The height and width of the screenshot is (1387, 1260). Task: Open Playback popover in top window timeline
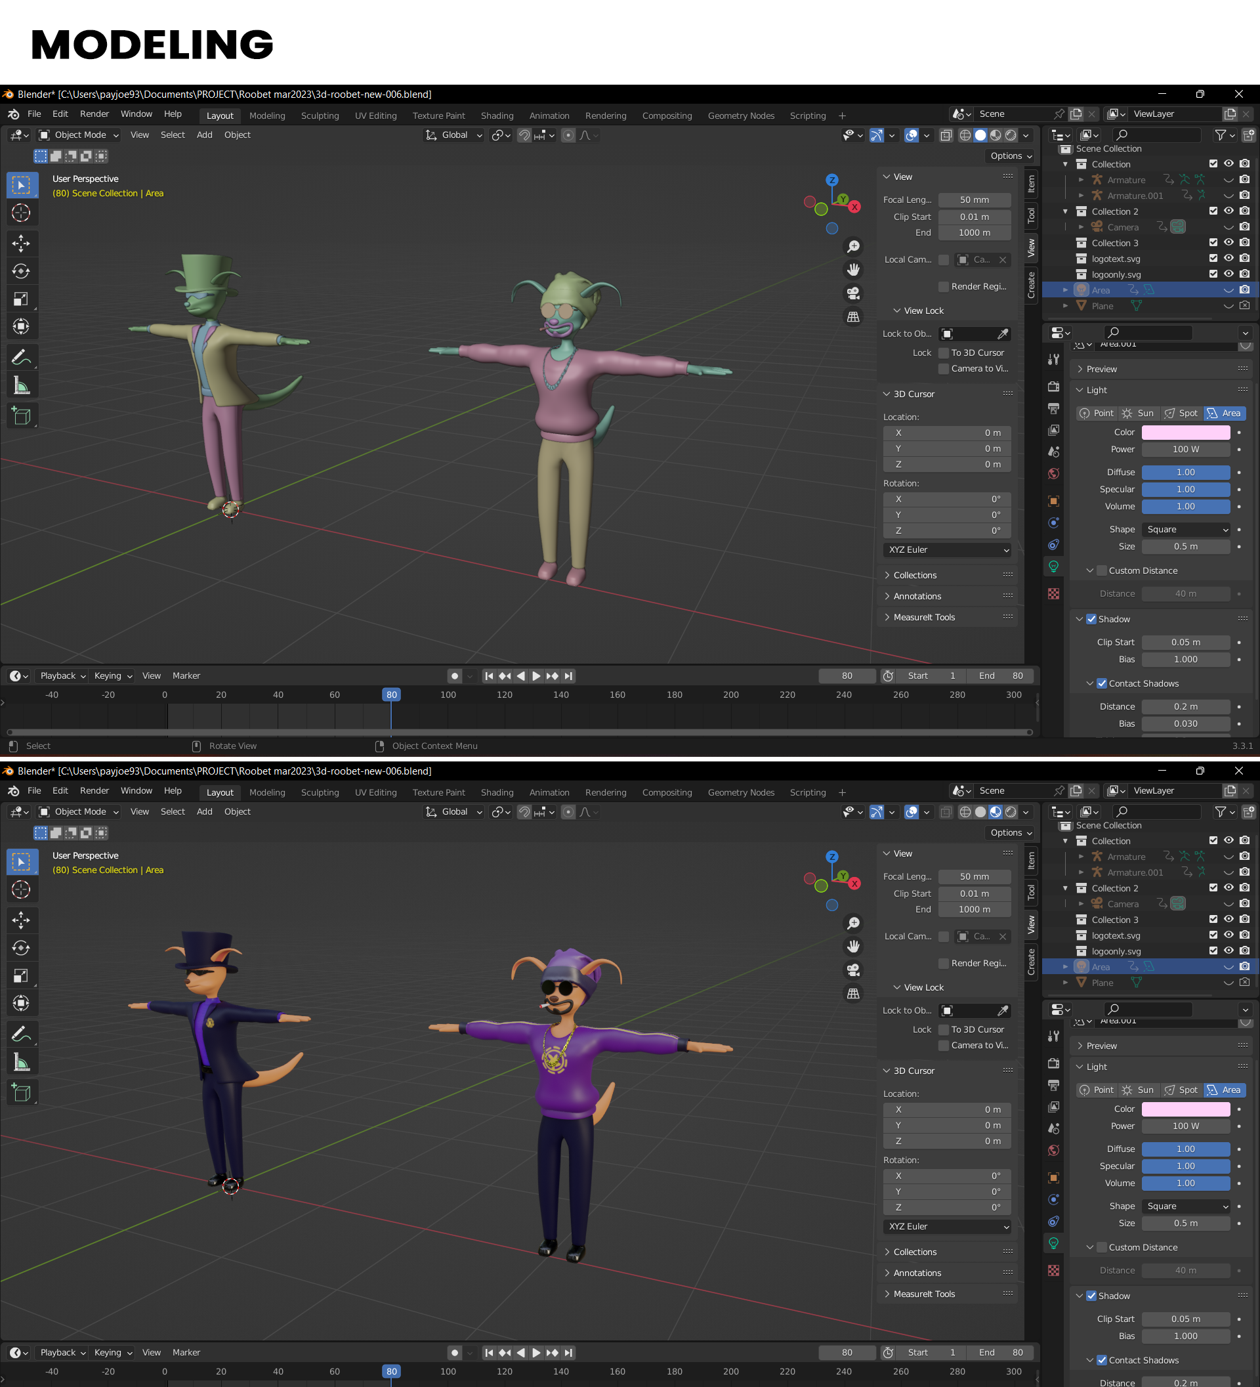61,676
